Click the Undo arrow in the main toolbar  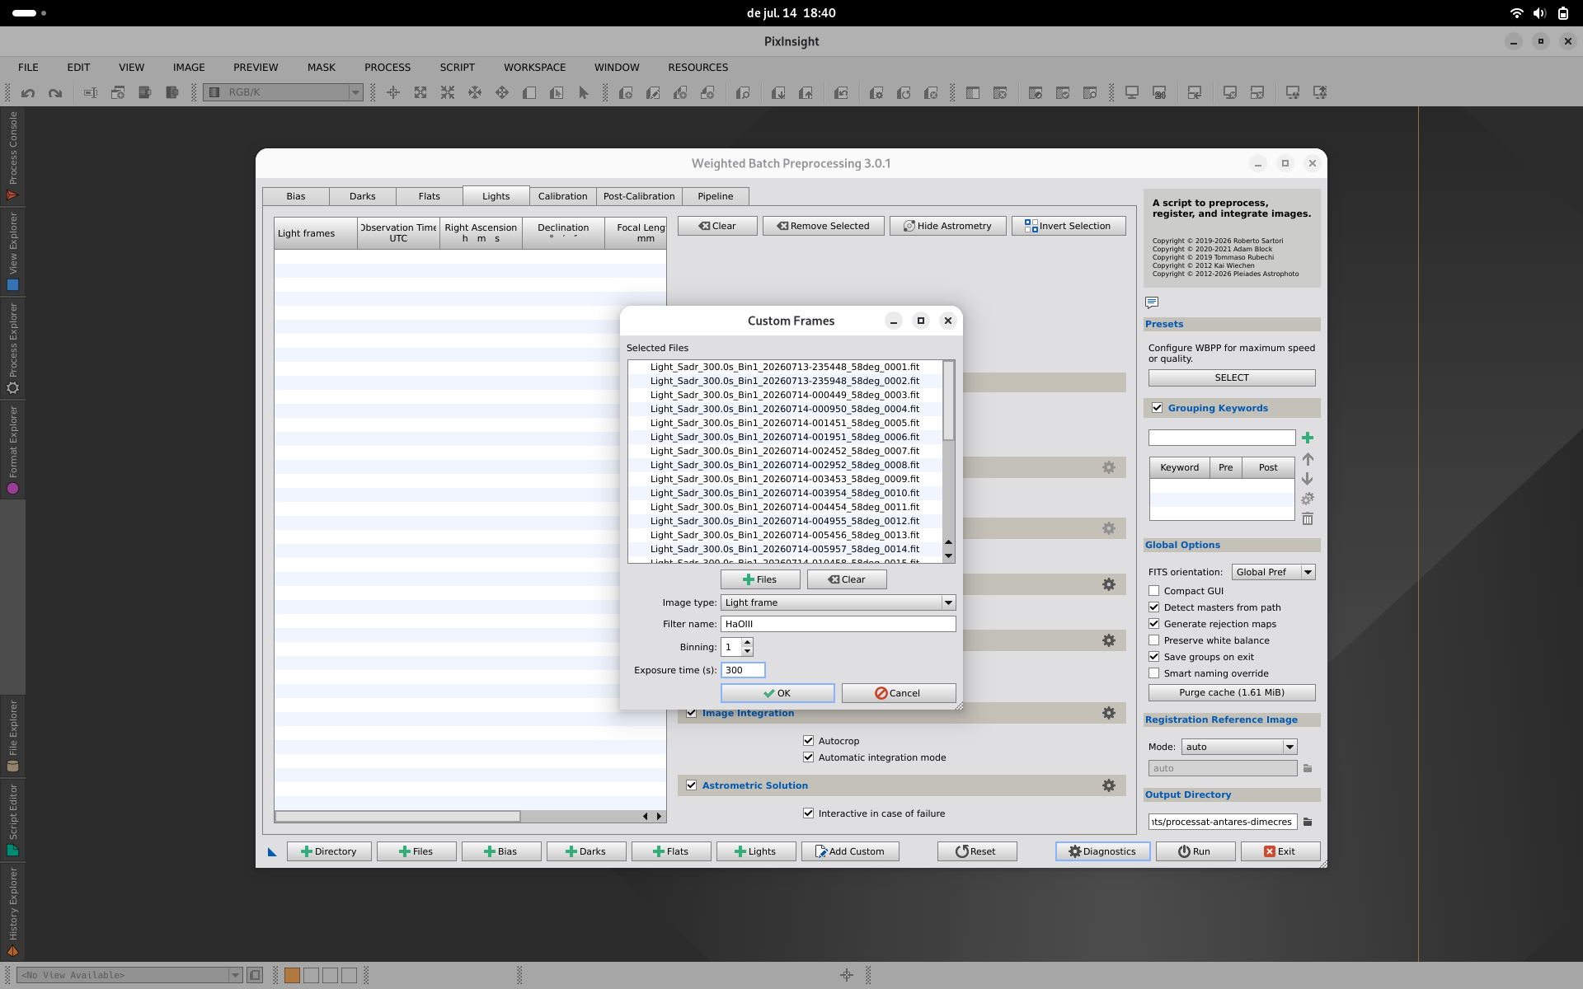[x=28, y=93]
